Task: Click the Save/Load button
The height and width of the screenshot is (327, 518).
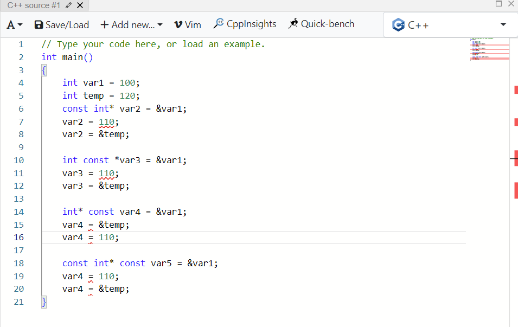Action: coord(61,24)
